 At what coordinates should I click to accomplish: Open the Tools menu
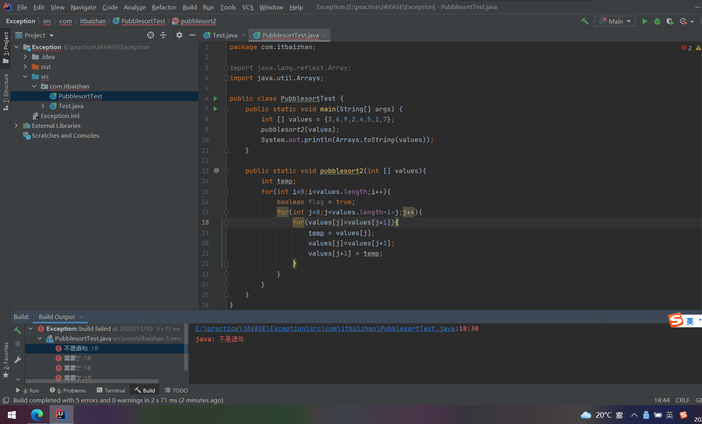click(228, 7)
